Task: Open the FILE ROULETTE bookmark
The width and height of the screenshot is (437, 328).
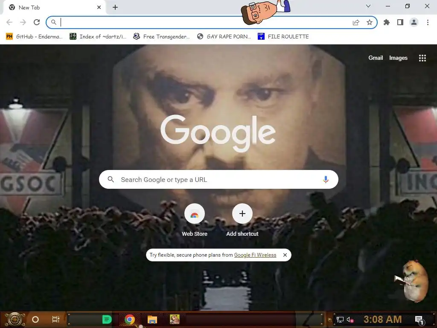Action: (283, 37)
